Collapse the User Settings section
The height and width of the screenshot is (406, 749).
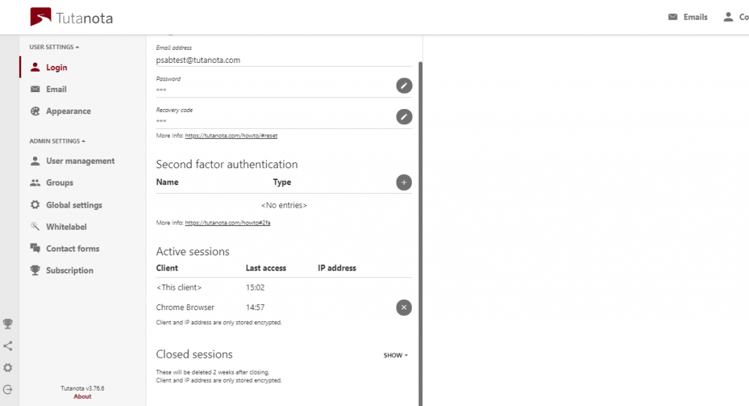click(54, 47)
